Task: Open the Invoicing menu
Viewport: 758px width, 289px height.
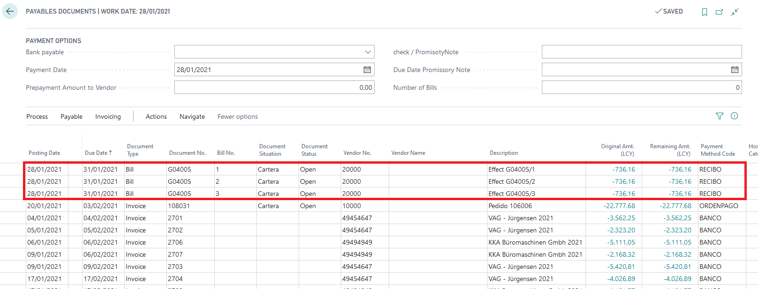Action: [108, 116]
